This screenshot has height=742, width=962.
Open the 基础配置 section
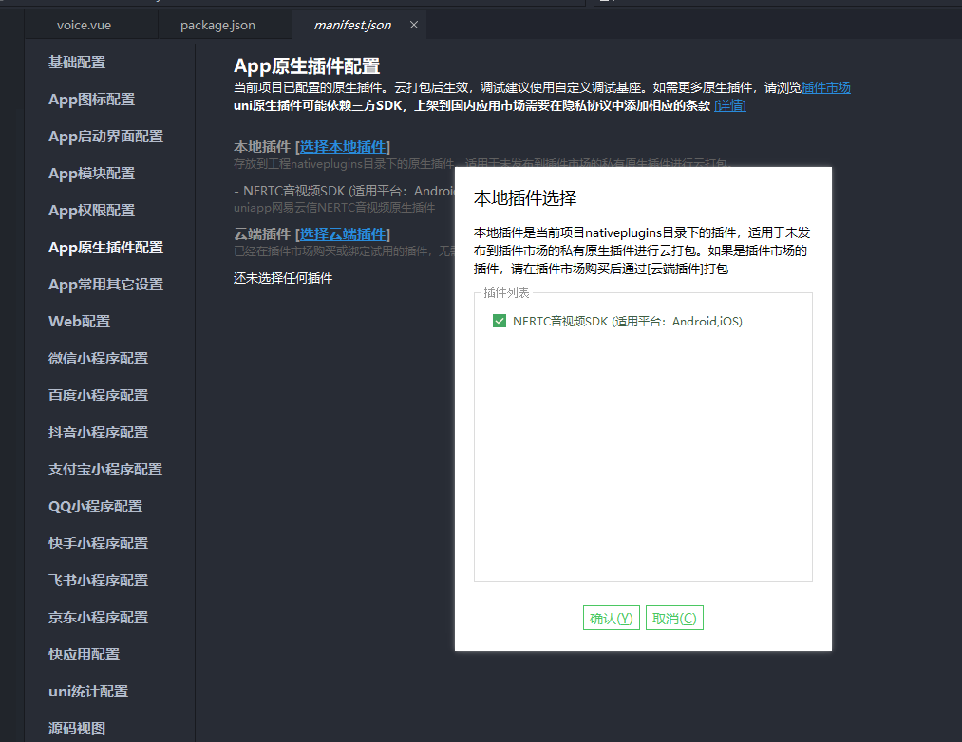77,63
